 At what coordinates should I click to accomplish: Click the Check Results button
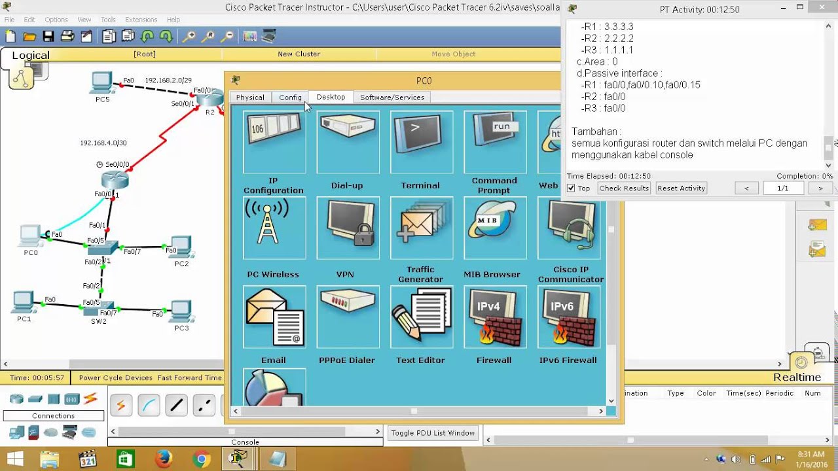[624, 188]
